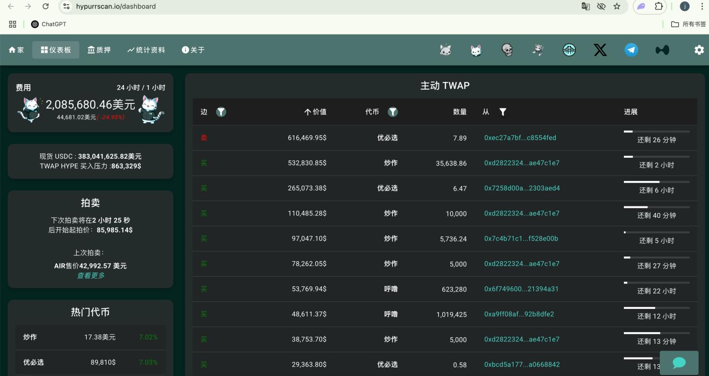The width and height of the screenshot is (709, 376).
Task: Open the X (Twitter) link icon
Action: pos(600,50)
